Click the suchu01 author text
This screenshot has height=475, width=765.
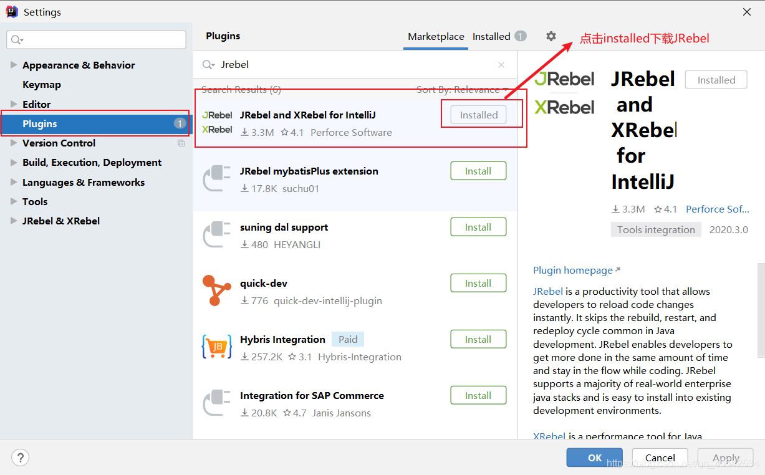[301, 188]
